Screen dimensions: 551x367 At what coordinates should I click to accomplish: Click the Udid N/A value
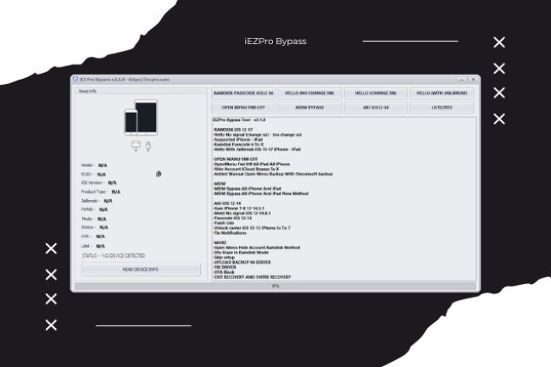click(100, 246)
